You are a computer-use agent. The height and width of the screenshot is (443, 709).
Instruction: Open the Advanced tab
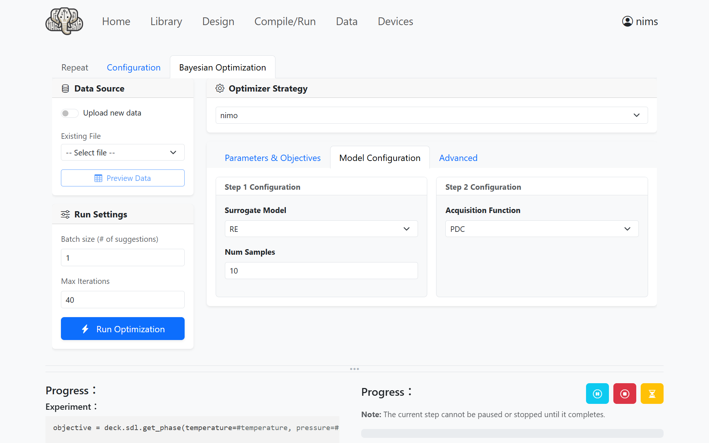click(458, 158)
